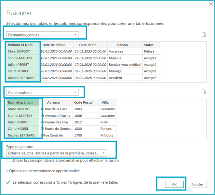Click the 08.02.2026 end date cell
Viewport: 215px width, 195px height.
(90, 78)
